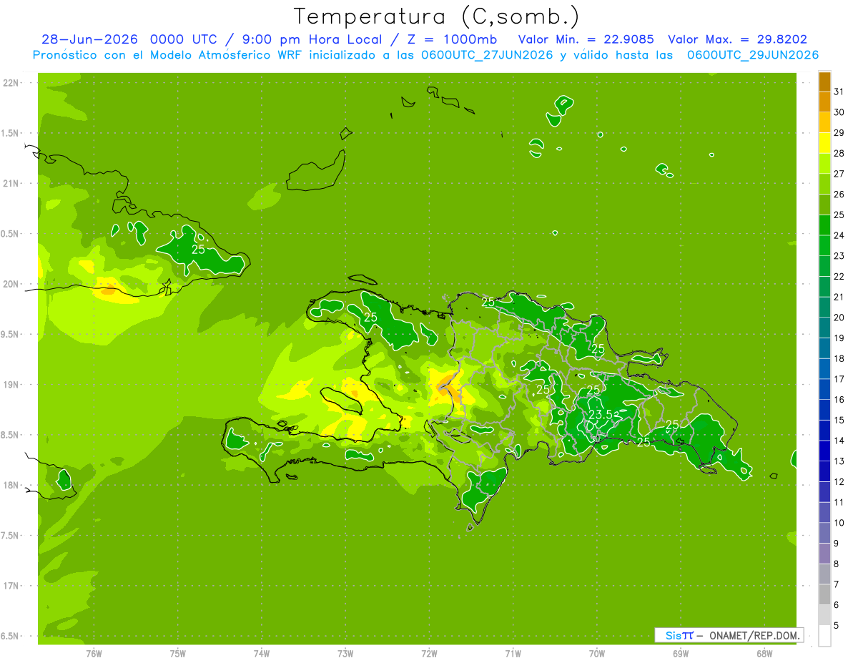
Task: Click the "17N" latitude axis label
Action: click(12, 586)
